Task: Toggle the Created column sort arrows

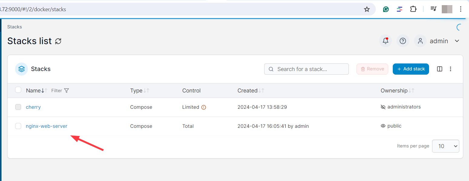Action: pos(262,90)
